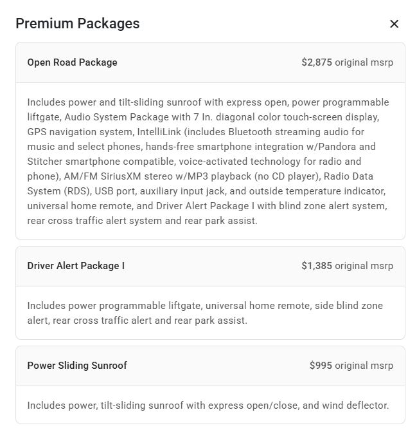Click the $995 original msrp price
The image size is (417, 439).
coord(351,366)
